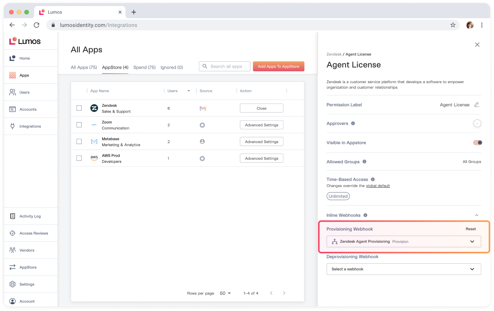Click info icon beside Time-Based Access
This screenshot has height=311, width=494.
(x=373, y=179)
